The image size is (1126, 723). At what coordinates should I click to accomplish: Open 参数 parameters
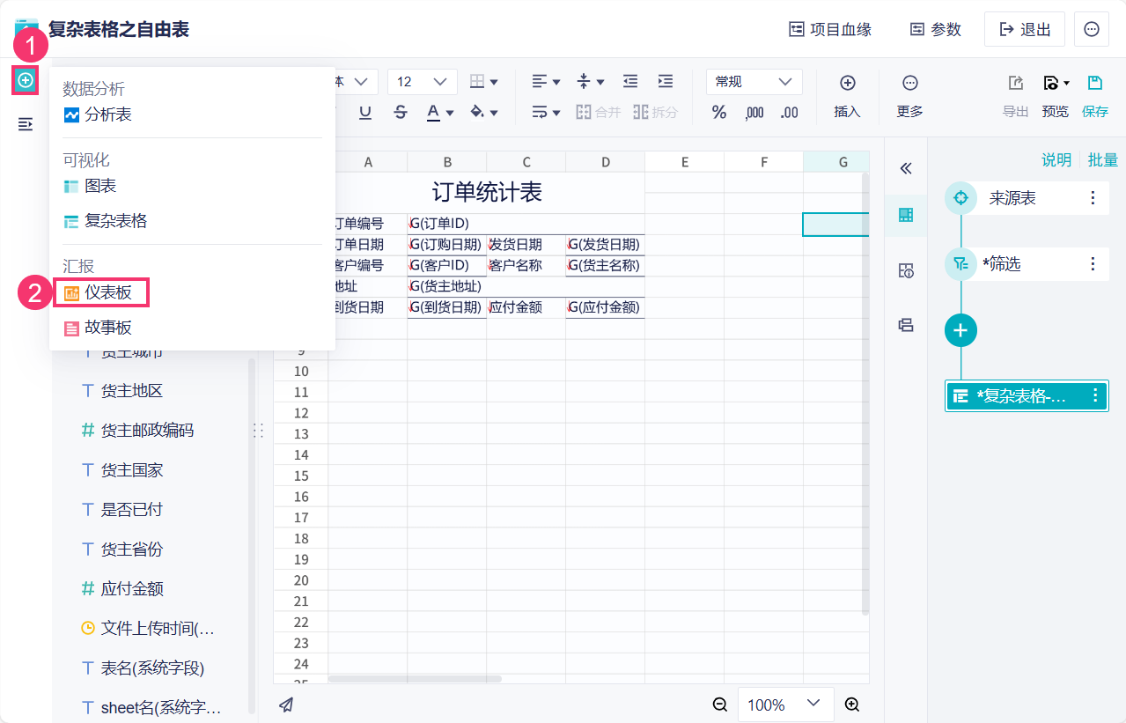point(935,29)
